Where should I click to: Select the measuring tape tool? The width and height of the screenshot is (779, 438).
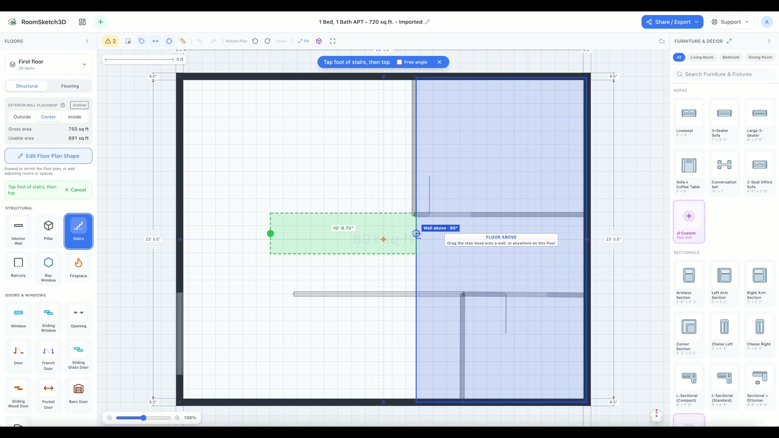pyautogui.click(x=183, y=41)
